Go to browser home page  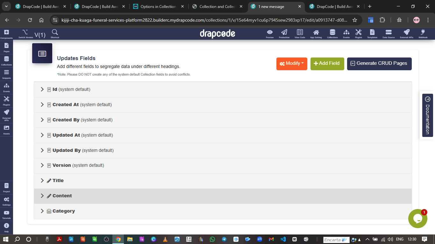click(x=41, y=20)
